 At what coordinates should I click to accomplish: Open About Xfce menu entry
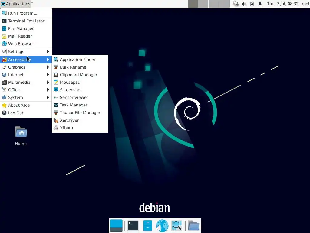26,105
